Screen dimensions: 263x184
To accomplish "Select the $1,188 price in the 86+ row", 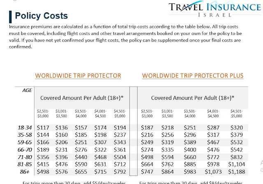I will (237, 172).
